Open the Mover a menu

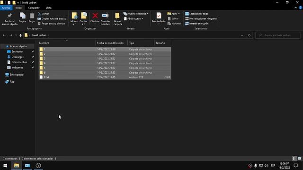pyautogui.click(x=74, y=19)
